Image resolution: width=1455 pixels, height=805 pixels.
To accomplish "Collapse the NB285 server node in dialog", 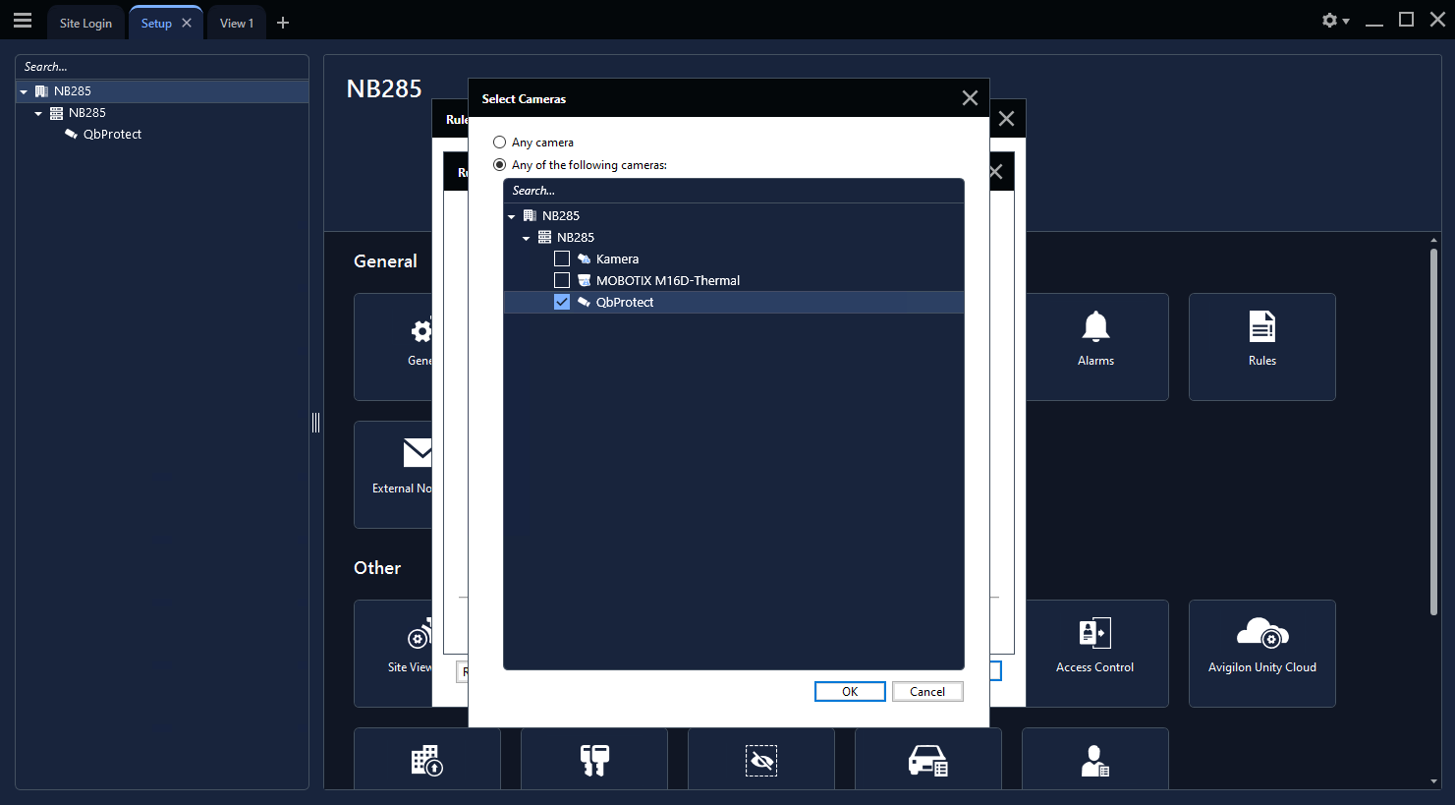I will pyautogui.click(x=527, y=238).
